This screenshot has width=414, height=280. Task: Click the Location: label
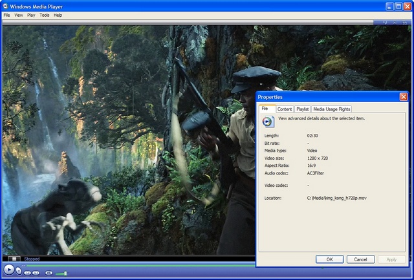click(273, 198)
